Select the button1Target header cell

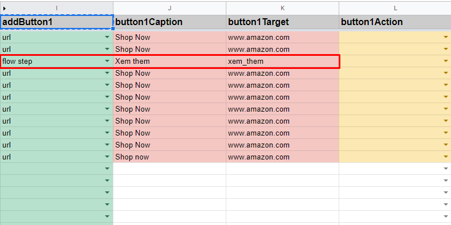pos(282,22)
